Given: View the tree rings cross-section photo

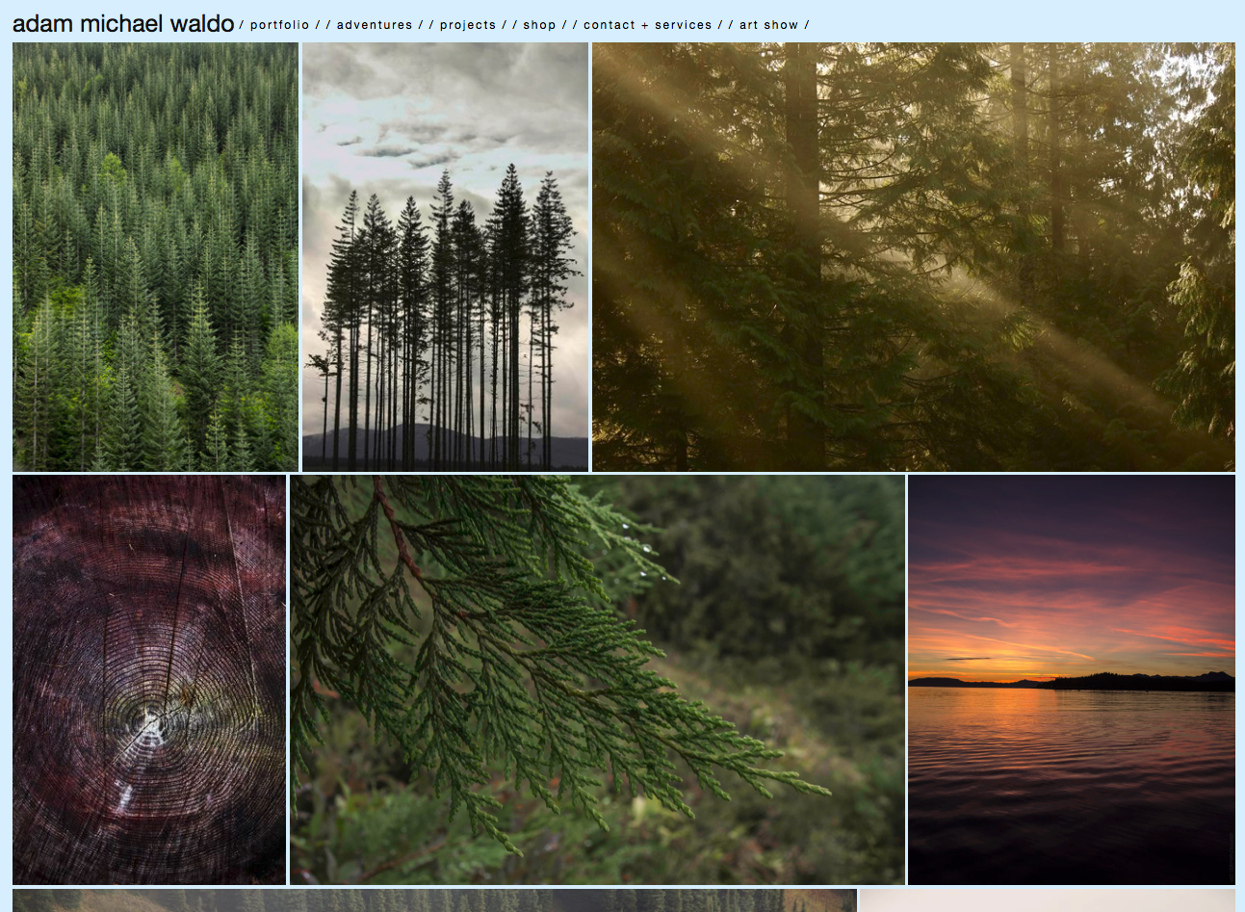Looking at the screenshot, I should pyautogui.click(x=149, y=680).
